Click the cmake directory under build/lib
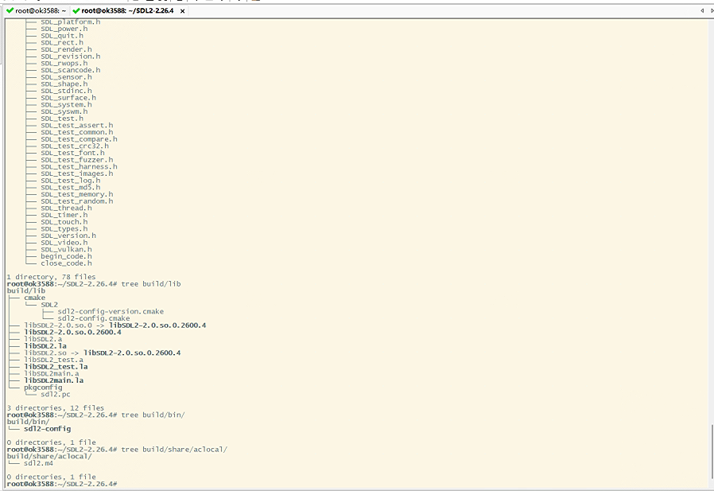714x491 pixels. pos(35,298)
